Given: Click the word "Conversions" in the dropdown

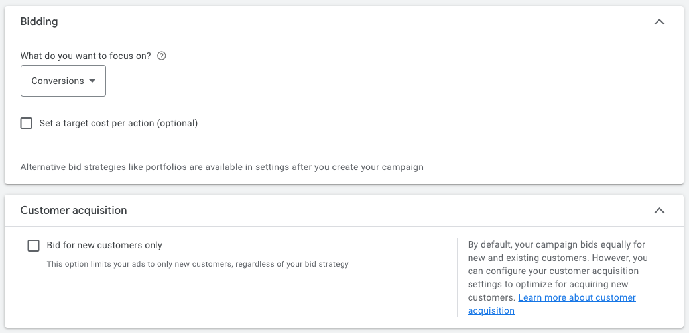Looking at the screenshot, I should [58, 81].
